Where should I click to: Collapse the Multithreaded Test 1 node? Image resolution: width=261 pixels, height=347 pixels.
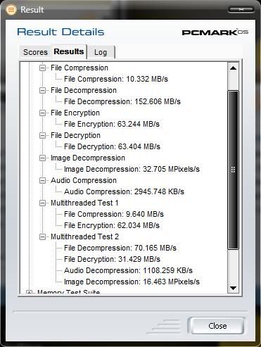click(x=42, y=203)
